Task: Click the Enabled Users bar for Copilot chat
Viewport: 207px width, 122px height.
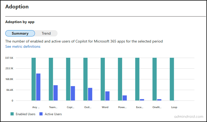Action: (x=68, y=79)
